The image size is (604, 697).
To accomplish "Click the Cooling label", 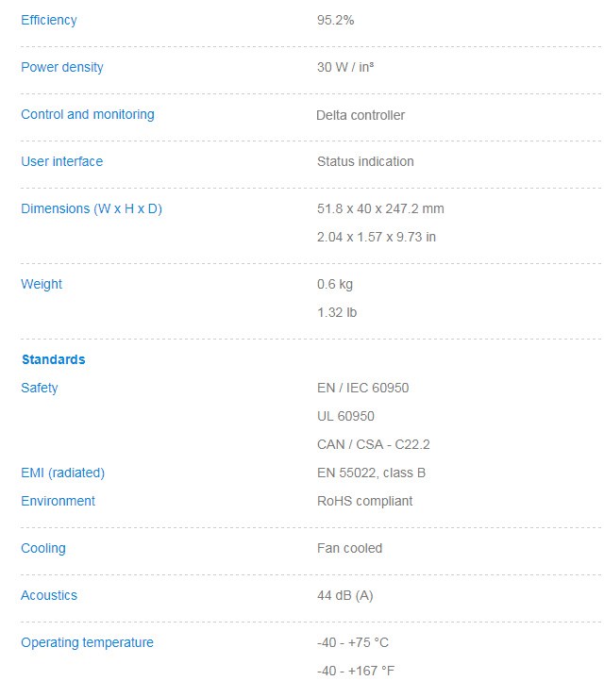I will 43,548.
